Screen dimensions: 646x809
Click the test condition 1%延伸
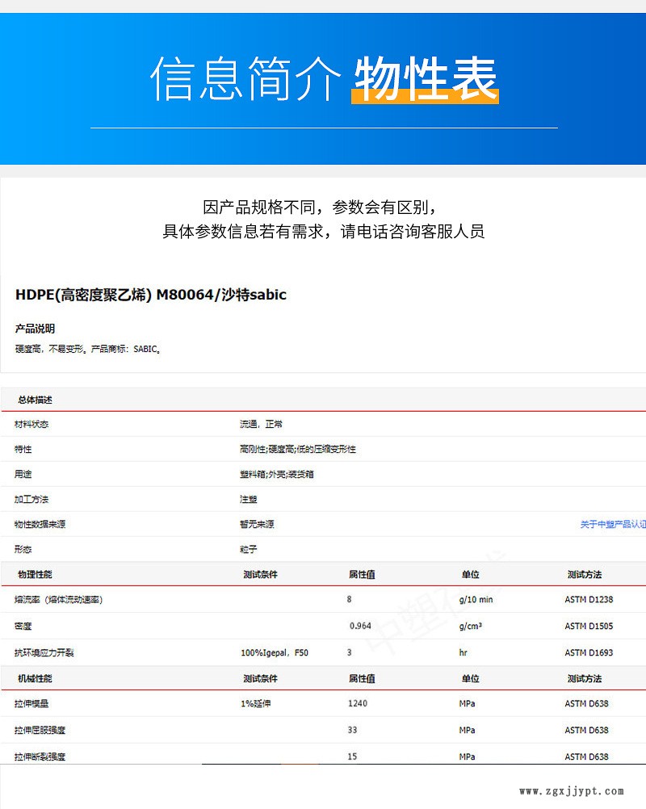[256, 704]
